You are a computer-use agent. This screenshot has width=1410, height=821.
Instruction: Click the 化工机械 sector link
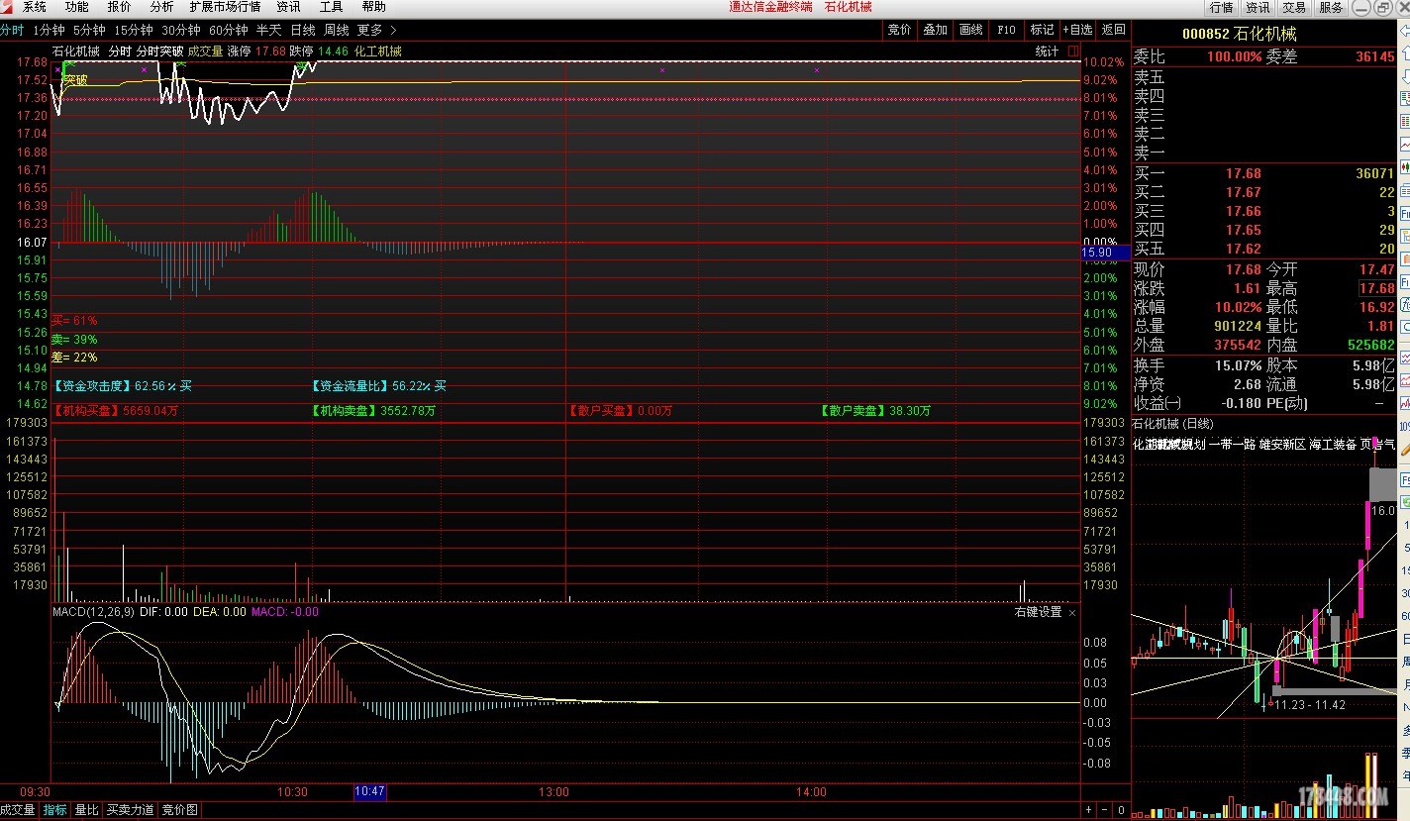point(377,51)
